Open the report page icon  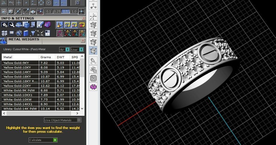tap(47, 33)
